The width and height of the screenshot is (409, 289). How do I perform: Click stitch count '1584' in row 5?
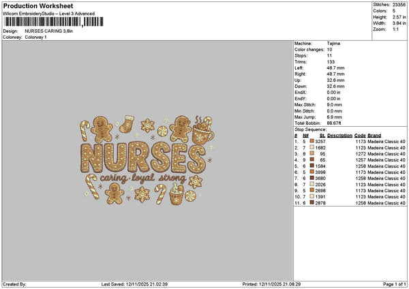[x=320, y=166]
